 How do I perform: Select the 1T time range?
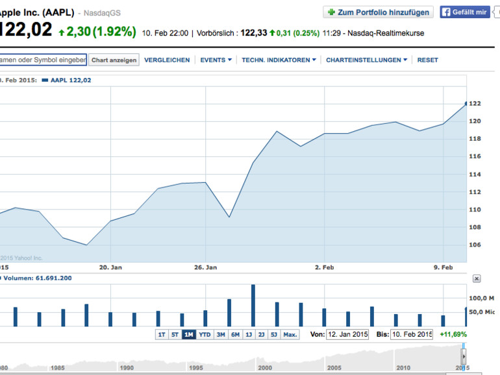pos(162,335)
